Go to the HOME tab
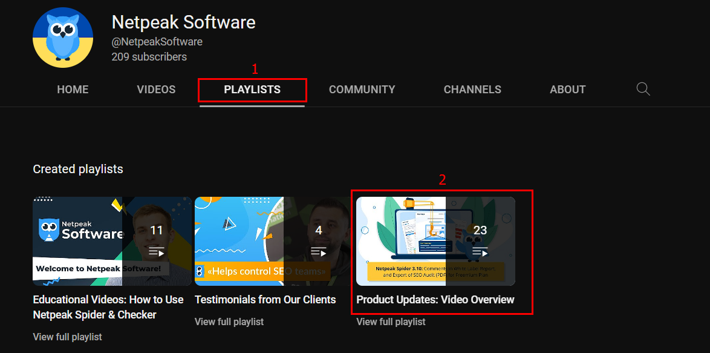710x353 pixels. coord(73,90)
